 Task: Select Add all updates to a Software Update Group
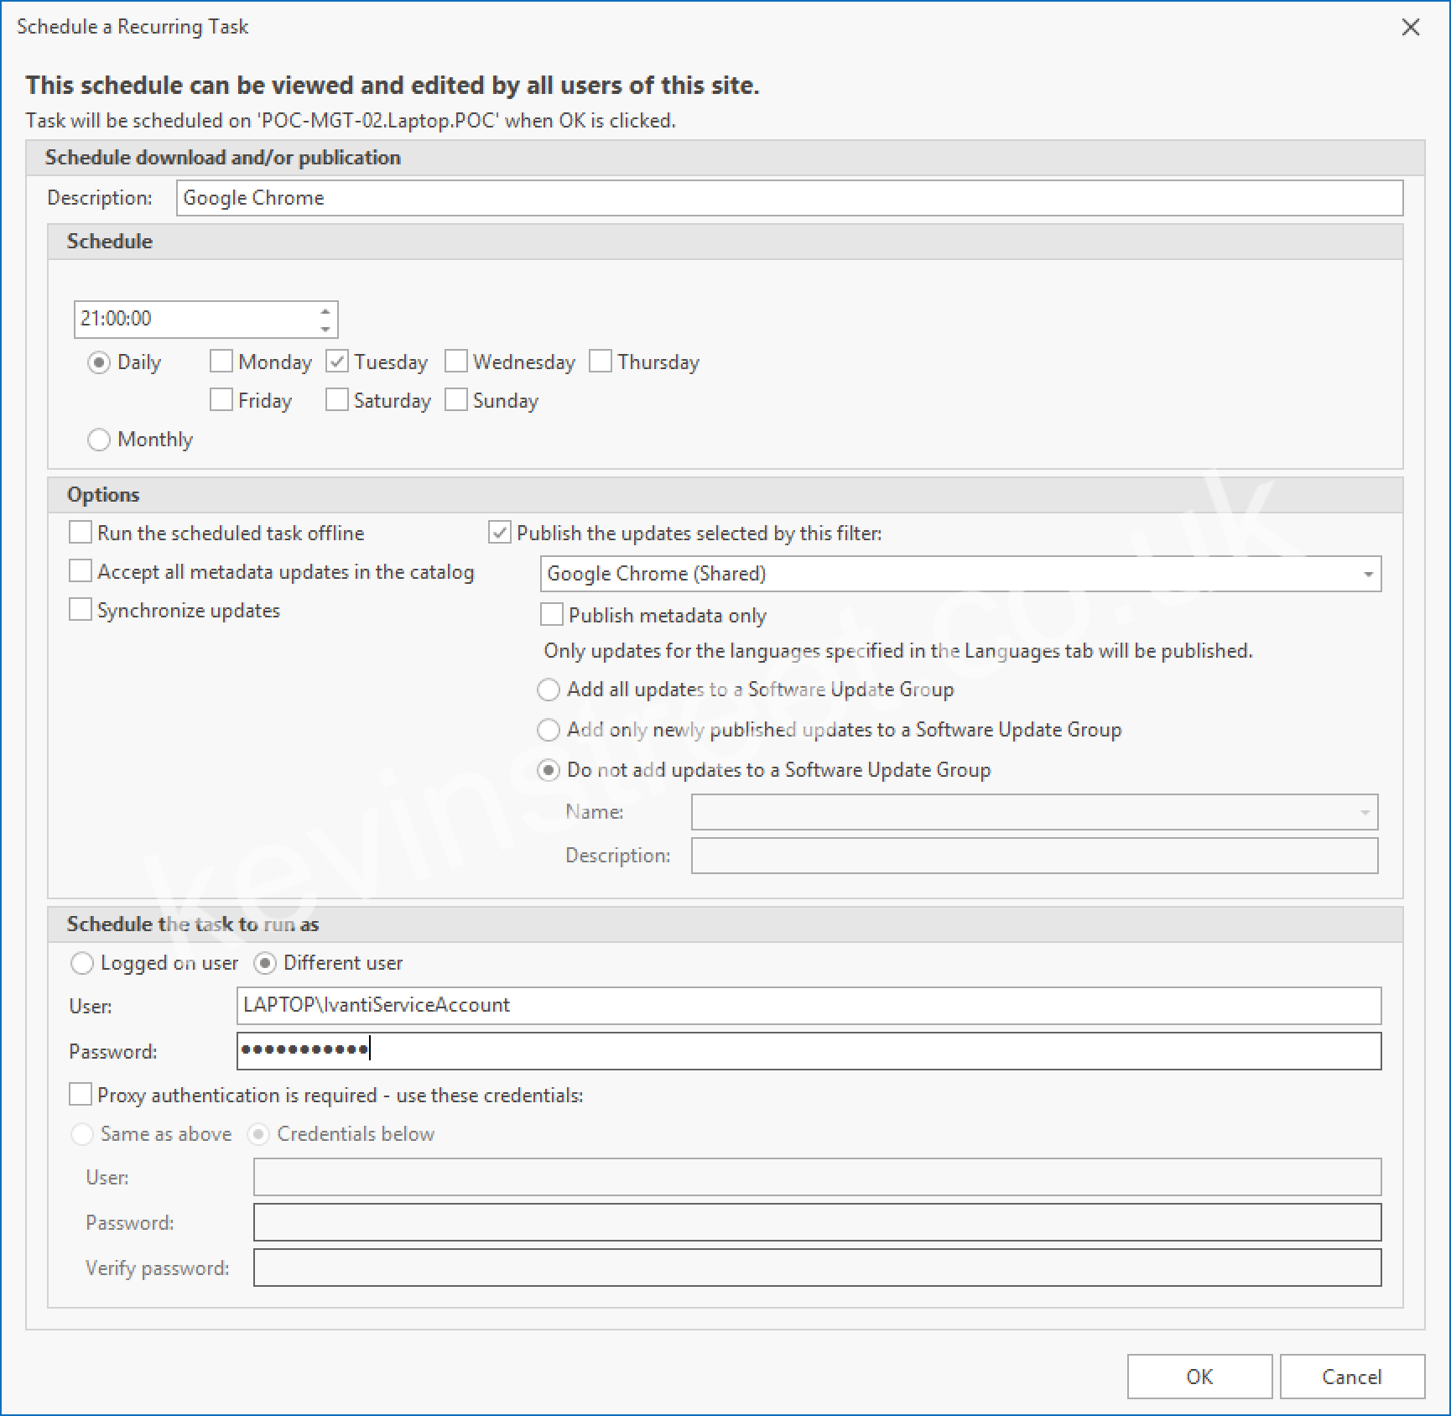tap(549, 690)
